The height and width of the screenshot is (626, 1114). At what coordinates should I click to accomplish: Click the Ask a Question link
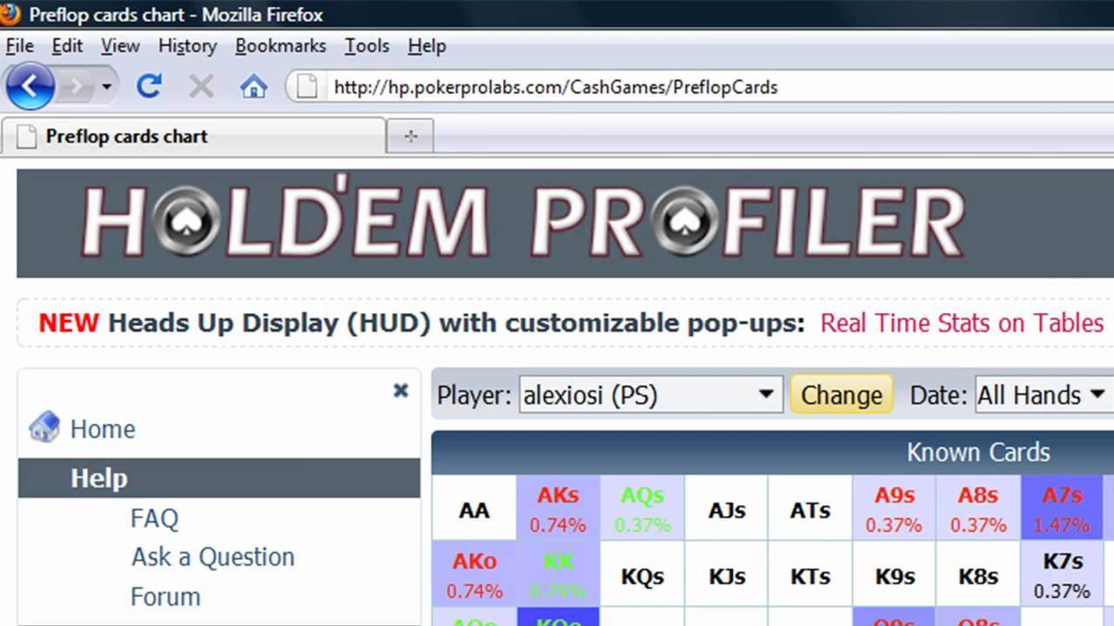(212, 556)
